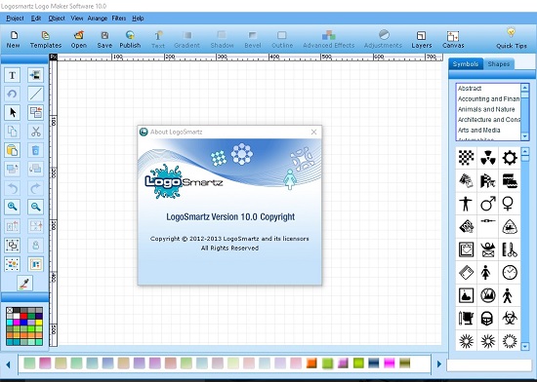Open the Project menu
537x382 pixels.
(x=15, y=19)
